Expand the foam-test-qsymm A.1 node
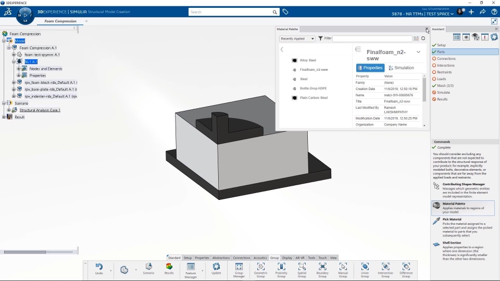Screen dimensions: 500x281 coord(14,55)
